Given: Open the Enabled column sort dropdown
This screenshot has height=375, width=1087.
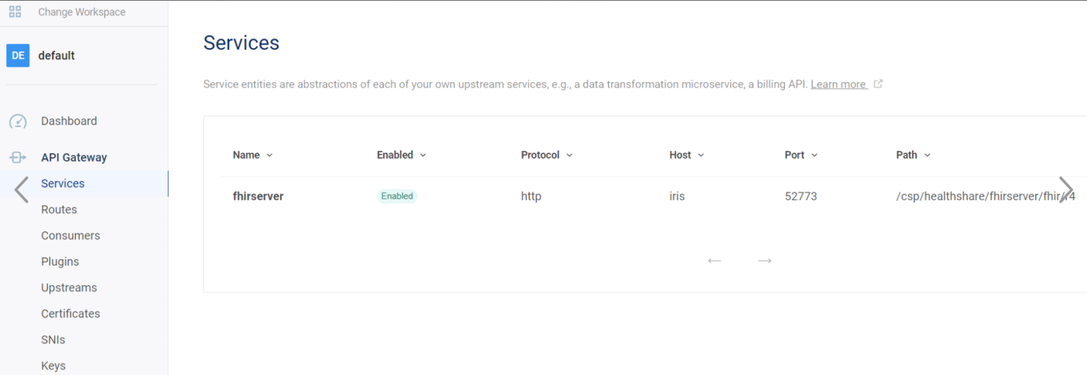Looking at the screenshot, I should pyautogui.click(x=402, y=155).
